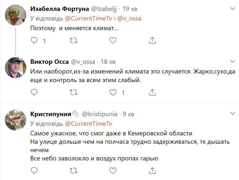239x180 pixels.
Task: Retweet Изабелла Фортуна's tweet
Action: [x=73, y=40]
